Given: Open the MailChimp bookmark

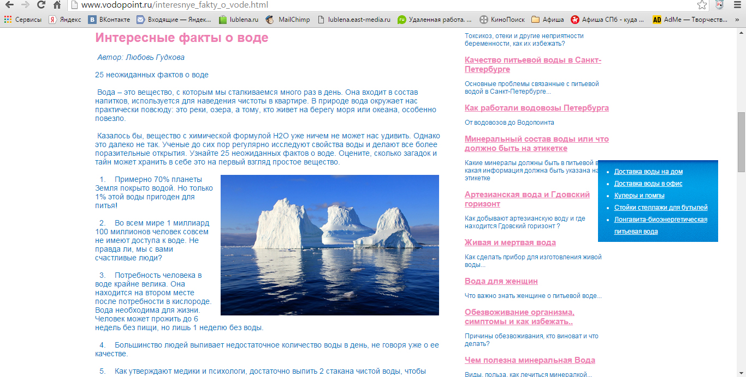Looking at the screenshot, I should [x=288, y=20].
